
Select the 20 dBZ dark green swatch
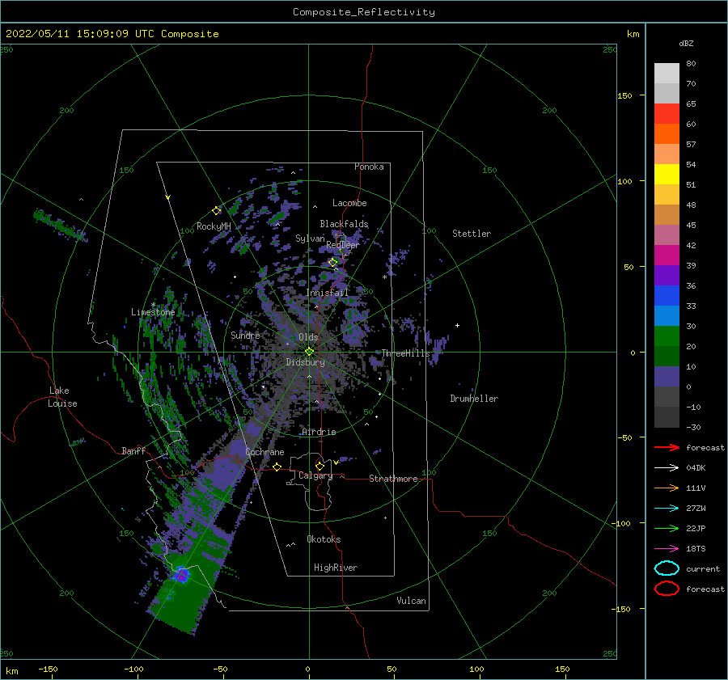click(667, 356)
